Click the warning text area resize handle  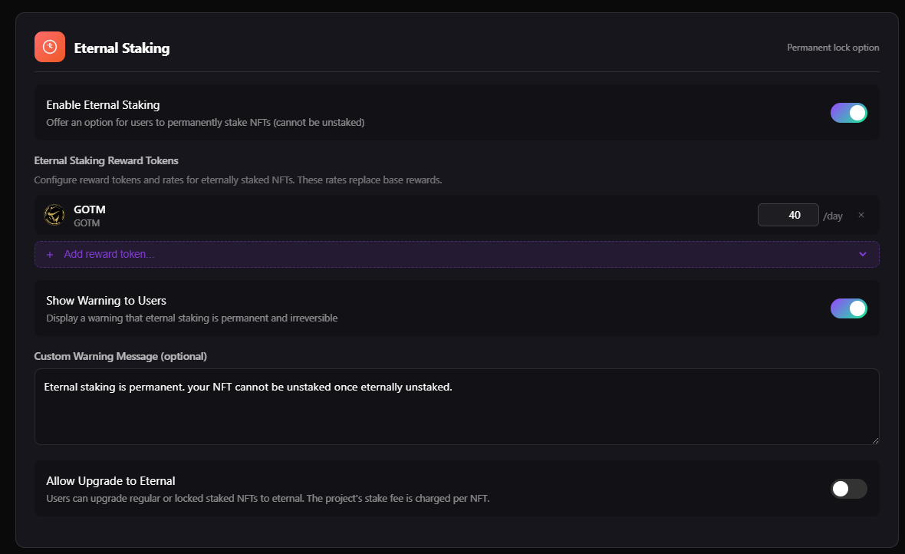pyautogui.click(x=874, y=440)
